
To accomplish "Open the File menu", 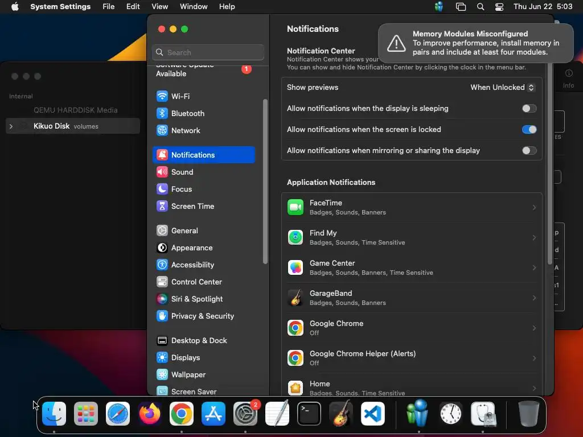I will tap(109, 7).
